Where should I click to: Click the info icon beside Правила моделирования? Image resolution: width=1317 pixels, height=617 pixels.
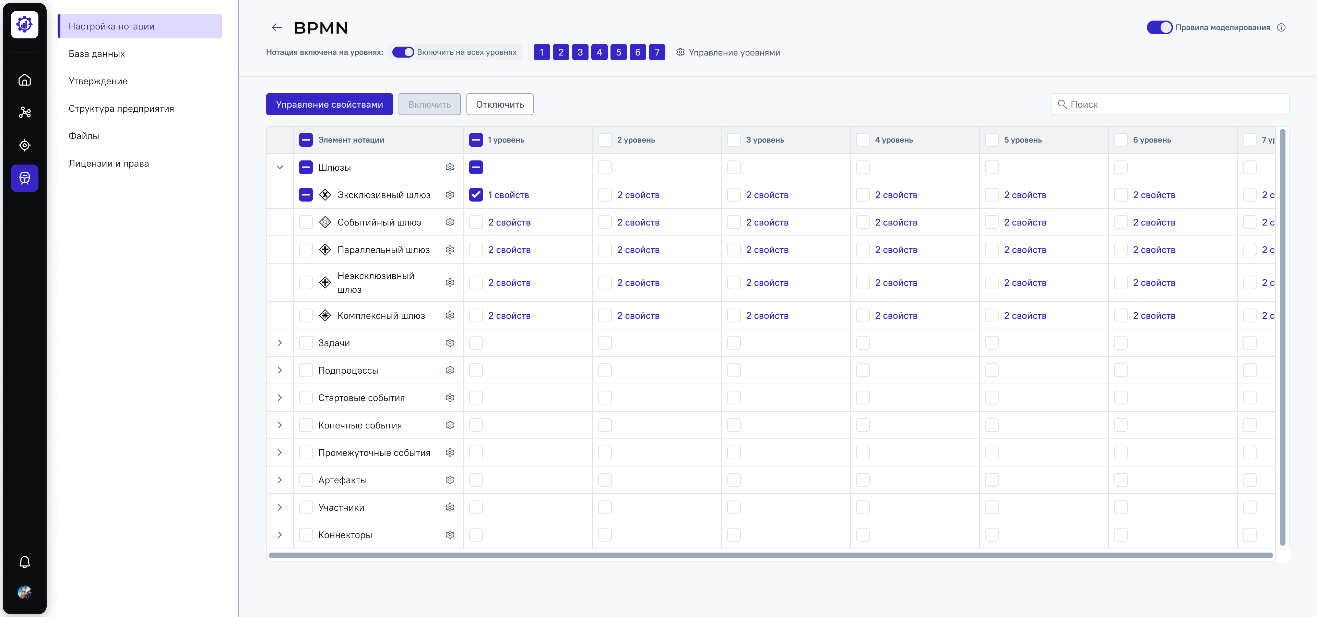click(1281, 27)
